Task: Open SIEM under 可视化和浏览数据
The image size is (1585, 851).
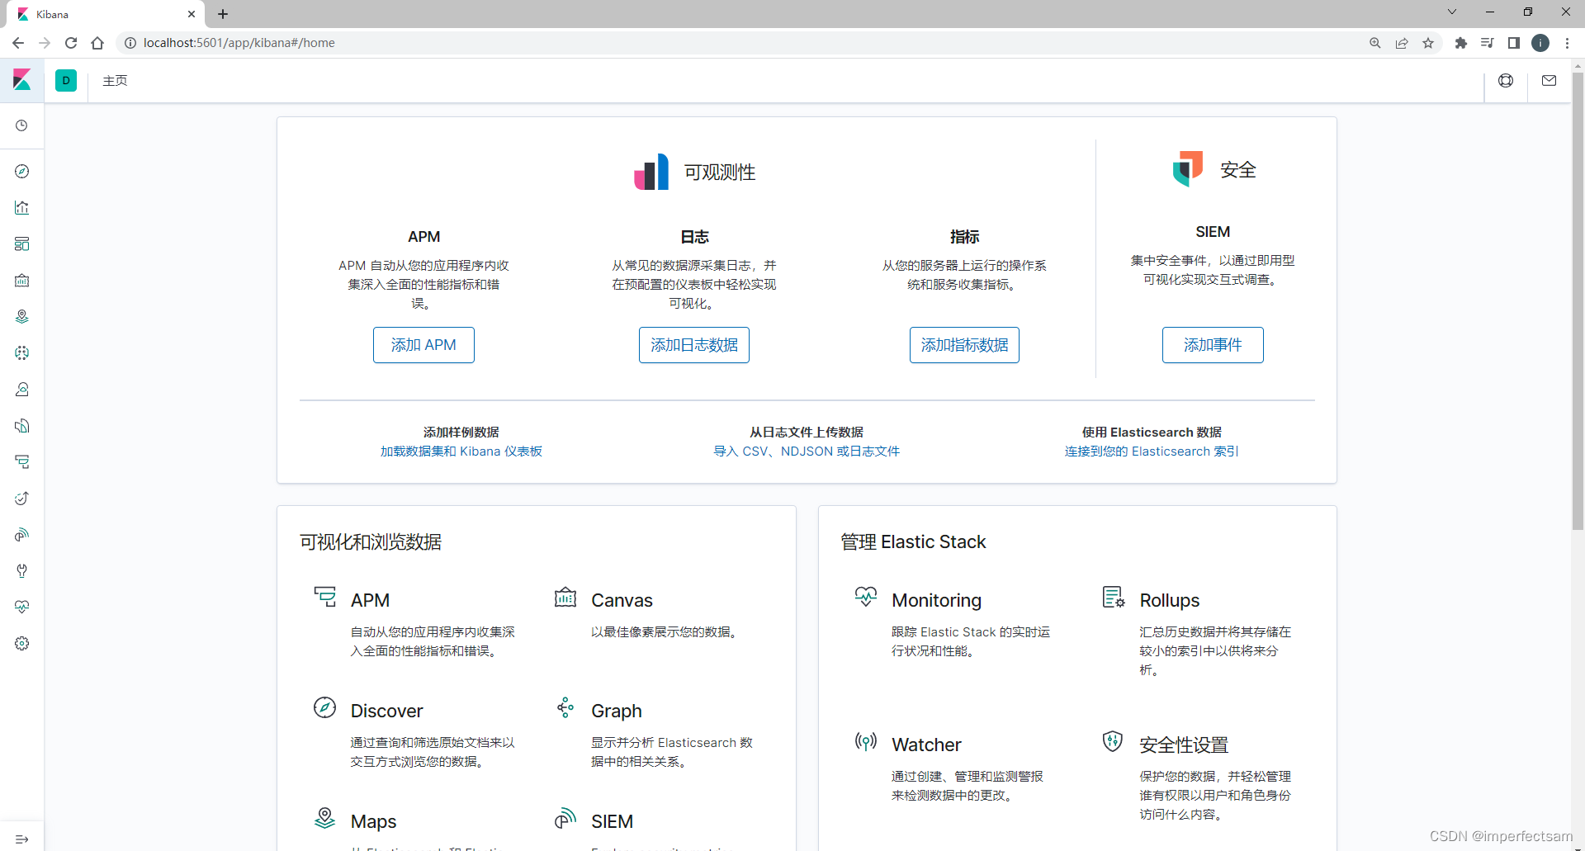Action: click(612, 821)
